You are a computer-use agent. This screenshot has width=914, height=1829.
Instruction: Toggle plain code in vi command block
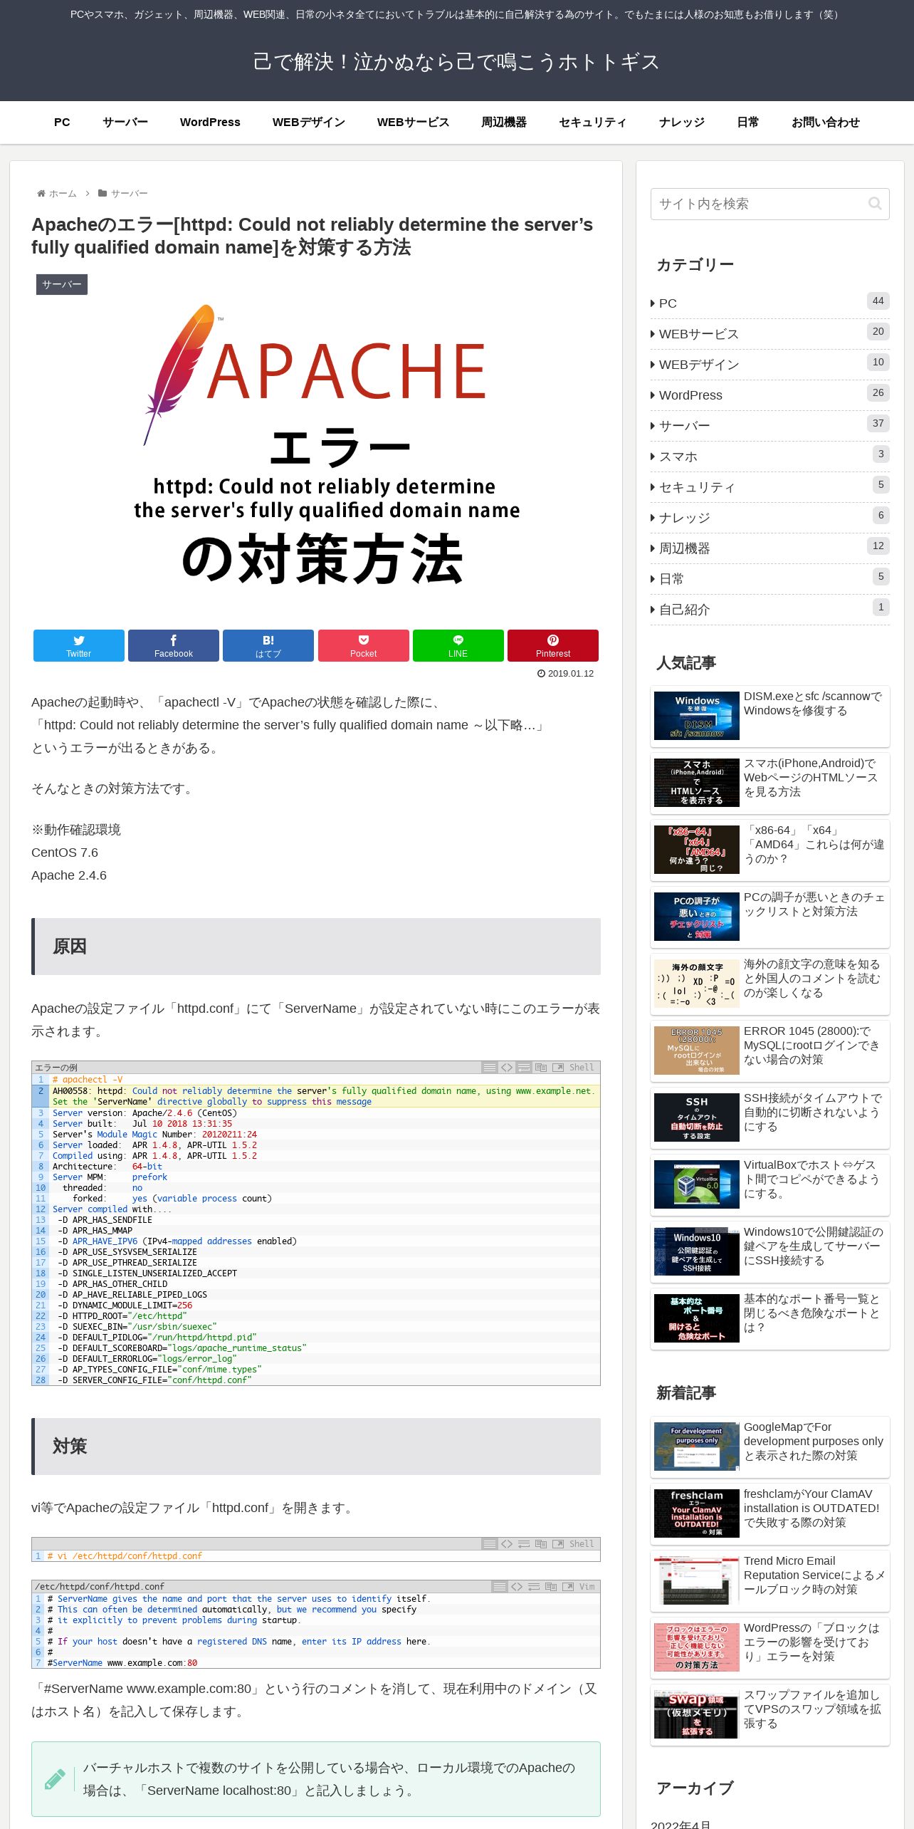click(507, 1543)
